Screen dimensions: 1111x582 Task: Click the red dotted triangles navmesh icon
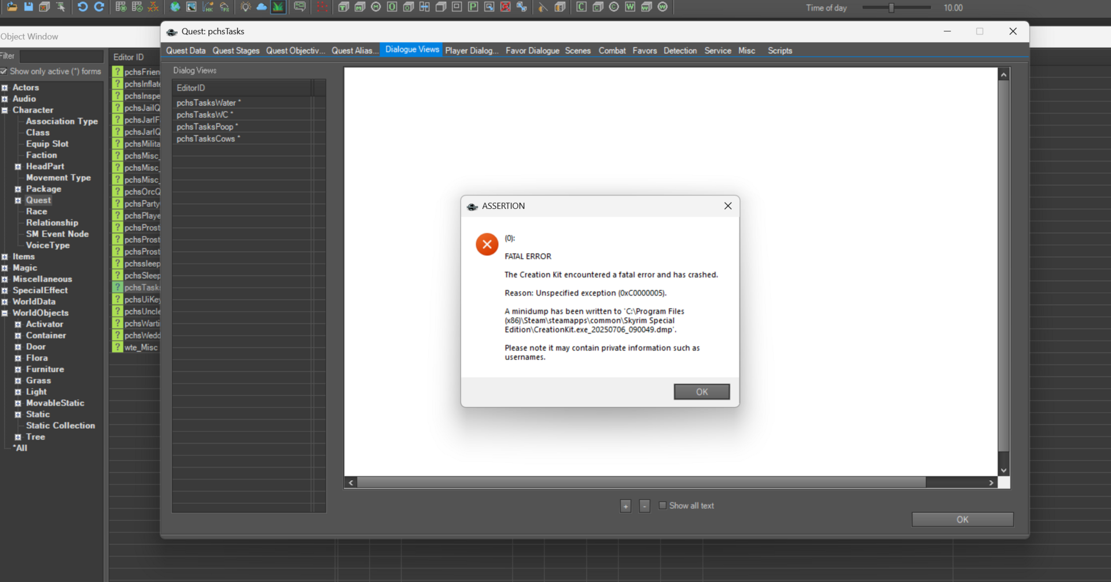point(322,7)
